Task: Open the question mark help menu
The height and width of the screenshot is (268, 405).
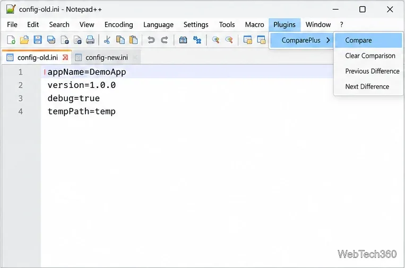Action: [341, 24]
